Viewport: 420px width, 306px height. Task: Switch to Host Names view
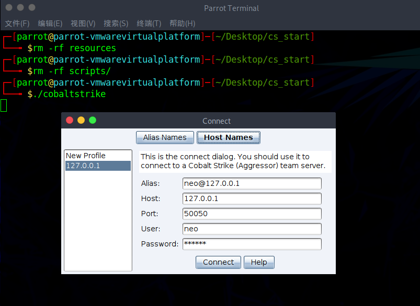pyautogui.click(x=228, y=137)
